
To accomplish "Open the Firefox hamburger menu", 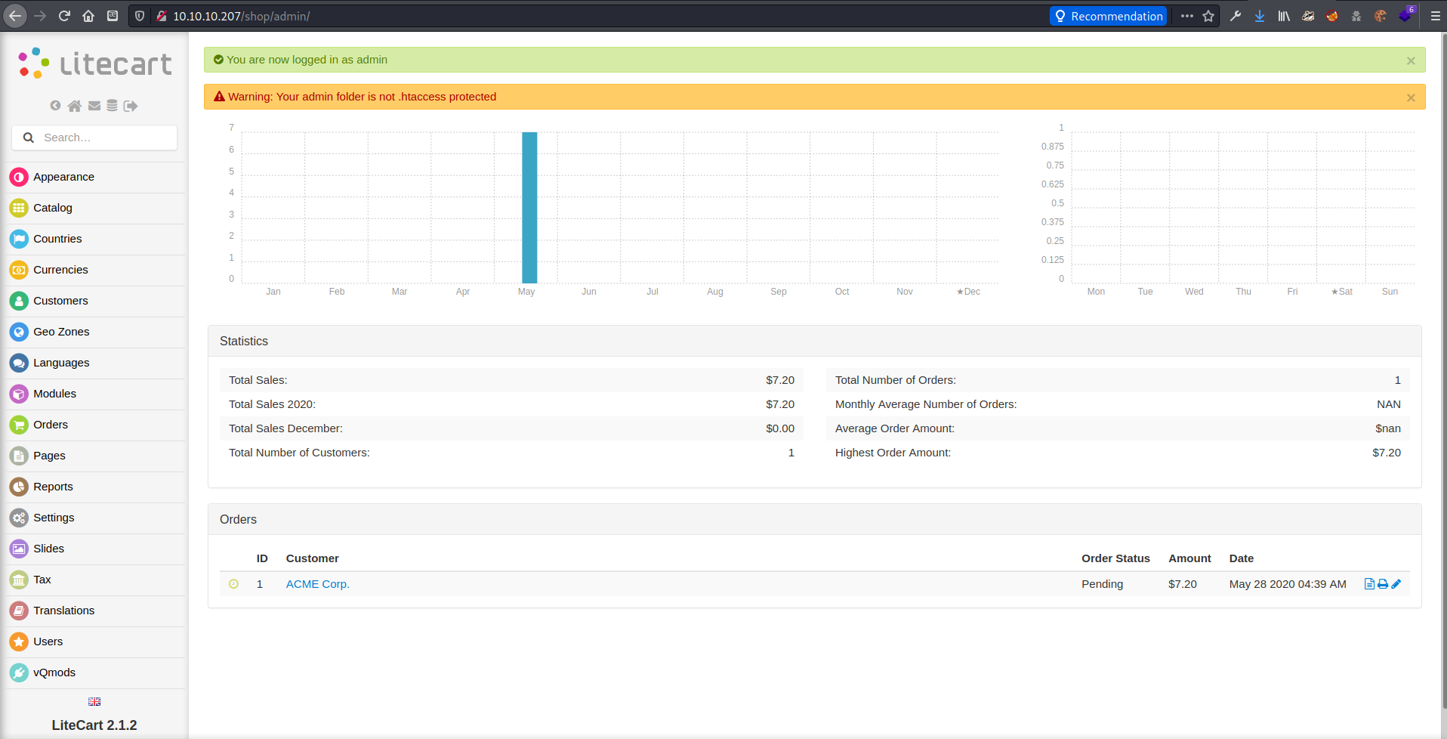I will [1435, 16].
